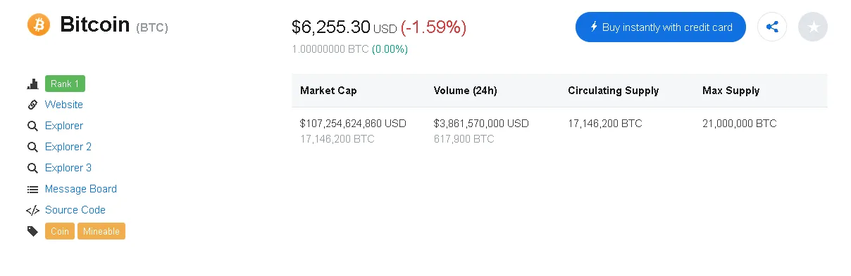Select the green Rank 1 badge
The height and width of the screenshot is (276, 851).
[65, 84]
